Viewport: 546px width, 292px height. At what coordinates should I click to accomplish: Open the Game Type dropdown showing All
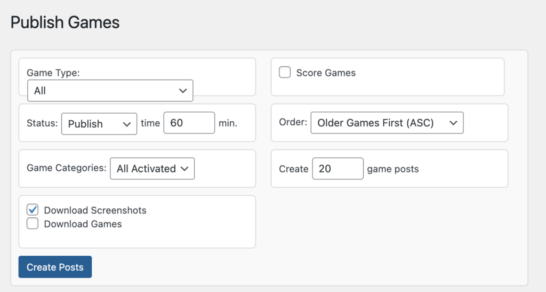(x=110, y=91)
